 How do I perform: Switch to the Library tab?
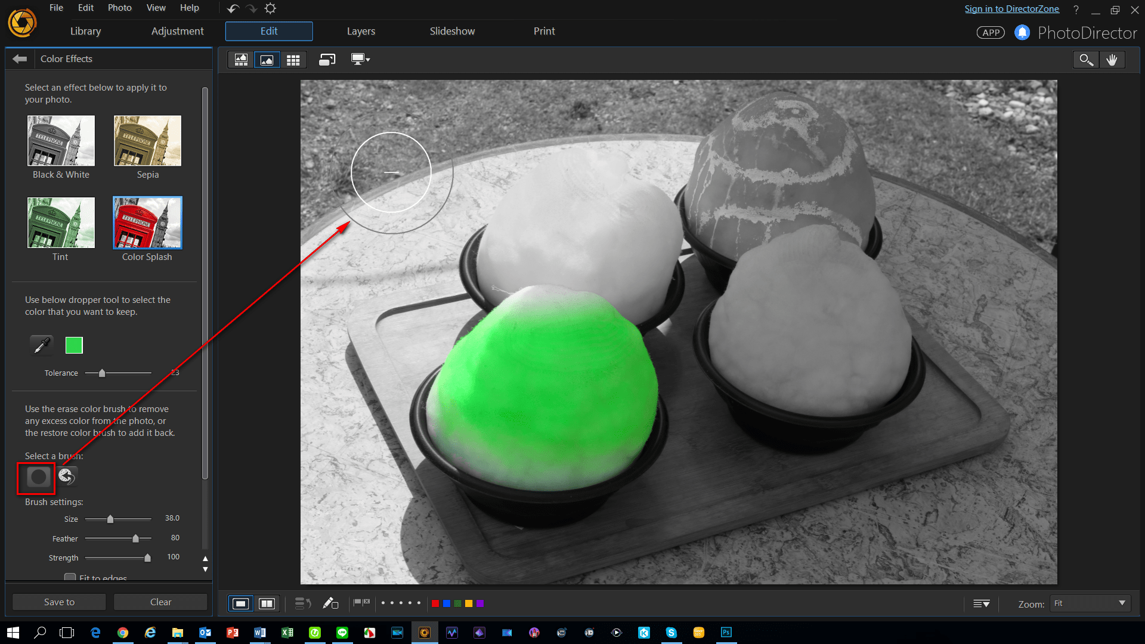click(85, 31)
